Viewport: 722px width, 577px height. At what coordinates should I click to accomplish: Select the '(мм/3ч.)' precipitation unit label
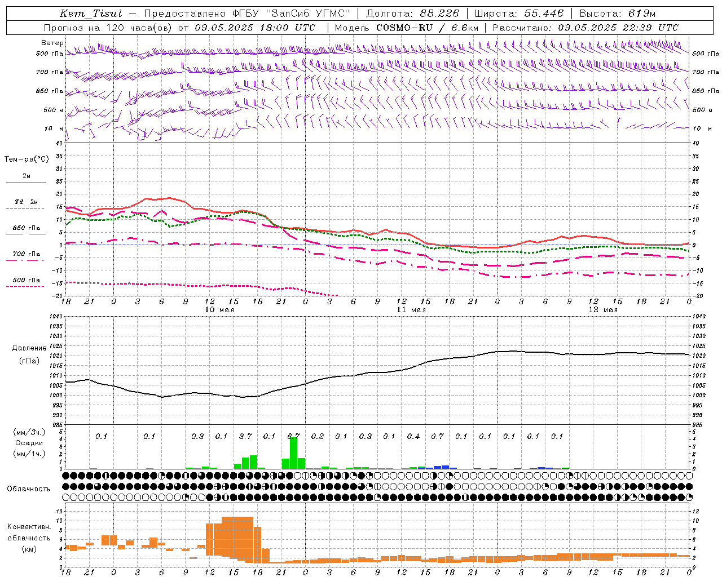click(28, 432)
